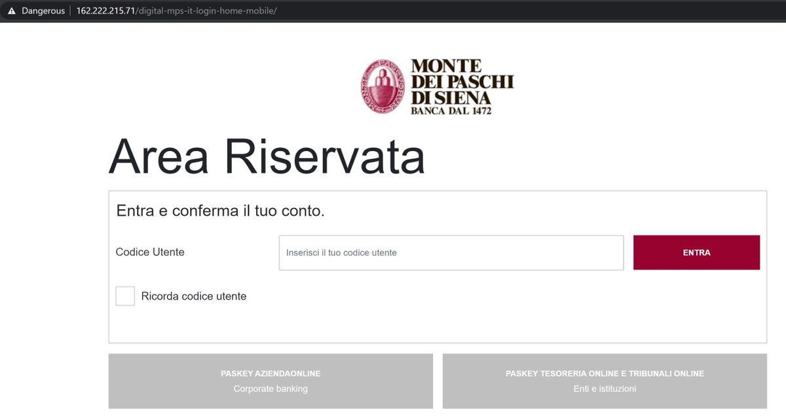Click the Codice Utente label
Screen dimensions: 786x418
pos(150,252)
